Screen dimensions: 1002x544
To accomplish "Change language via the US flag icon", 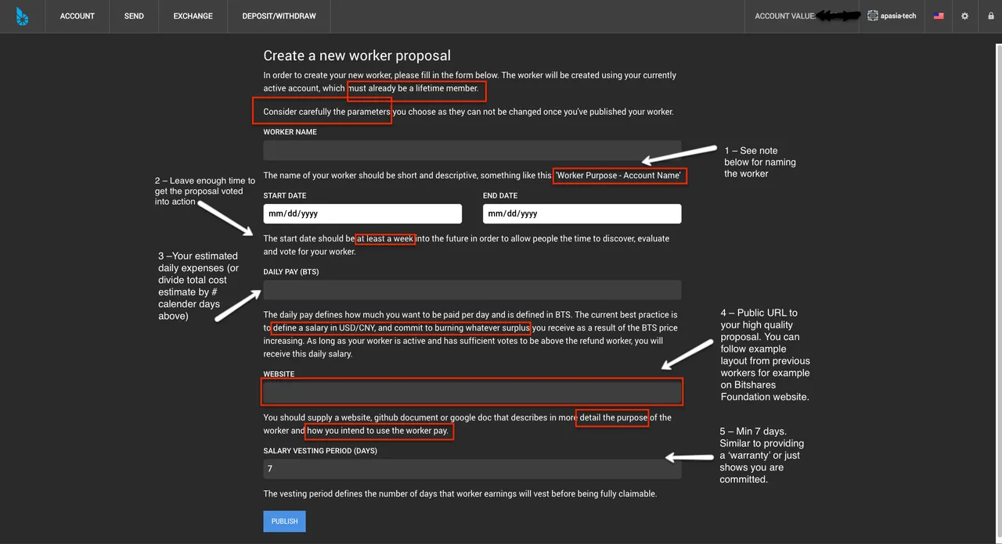I will click(x=939, y=16).
